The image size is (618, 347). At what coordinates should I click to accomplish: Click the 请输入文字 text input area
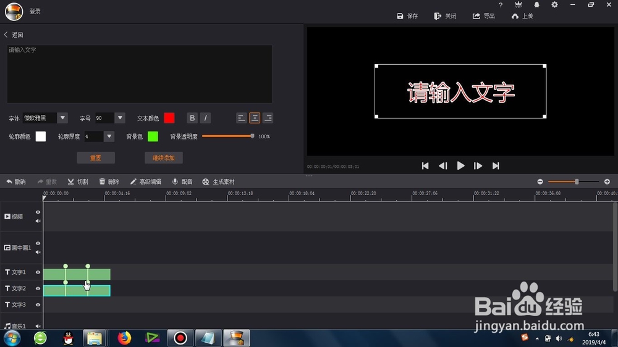tap(140, 73)
